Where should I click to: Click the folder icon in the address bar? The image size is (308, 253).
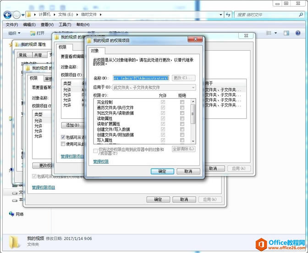click(x=29, y=15)
